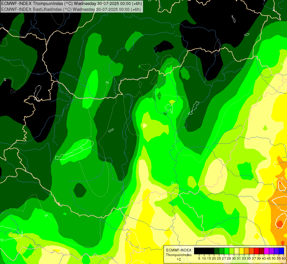Click the legend scale value 50
Image resolution: width=287 pixels, height=264 pixels.
click(274, 258)
